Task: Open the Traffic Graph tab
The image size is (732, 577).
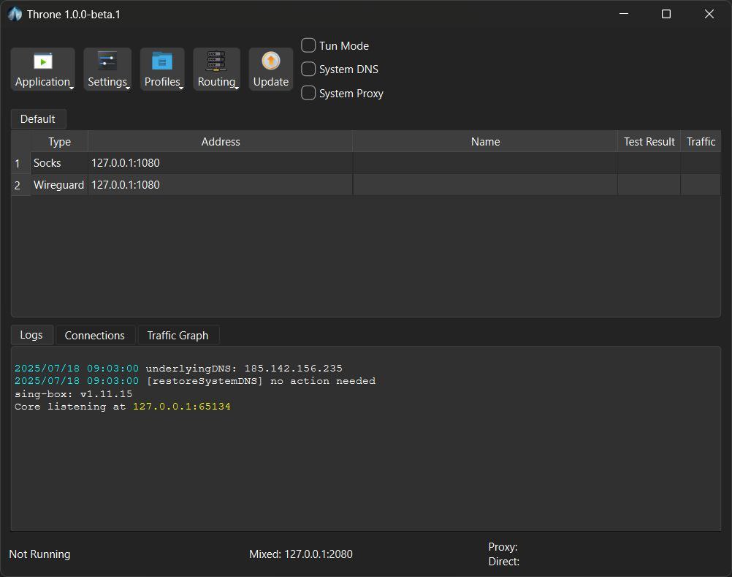Action: pos(178,336)
